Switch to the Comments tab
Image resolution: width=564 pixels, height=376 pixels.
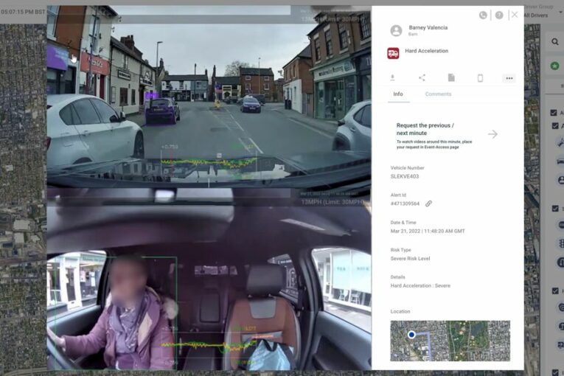438,94
